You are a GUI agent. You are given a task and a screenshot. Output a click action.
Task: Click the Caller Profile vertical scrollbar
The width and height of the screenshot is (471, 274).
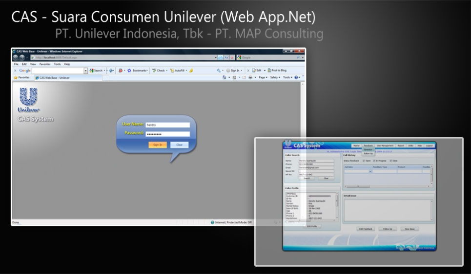[x=337, y=206]
